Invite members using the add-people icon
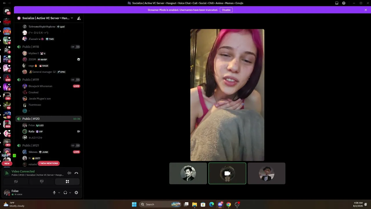Image resolution: width=371 pixels, height=209 pixels. pos(79,18)
